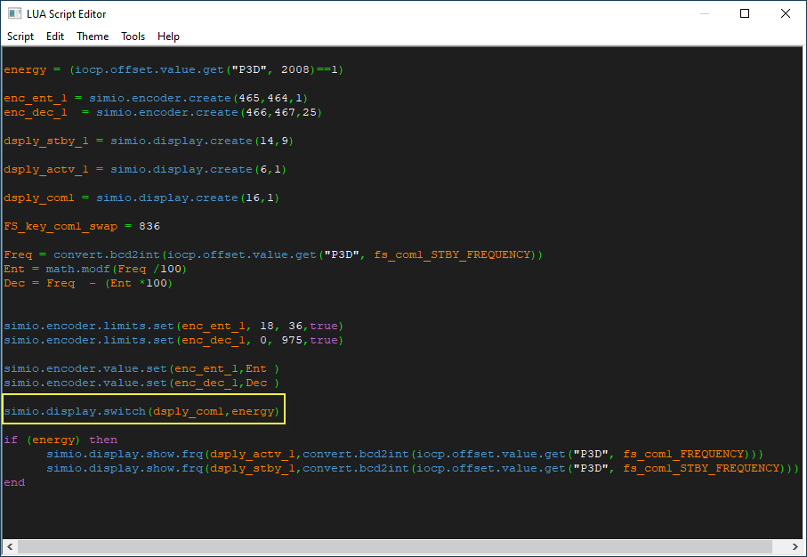Click the value.set line with 'enc_dec_1,Dec'

(141, 383)
